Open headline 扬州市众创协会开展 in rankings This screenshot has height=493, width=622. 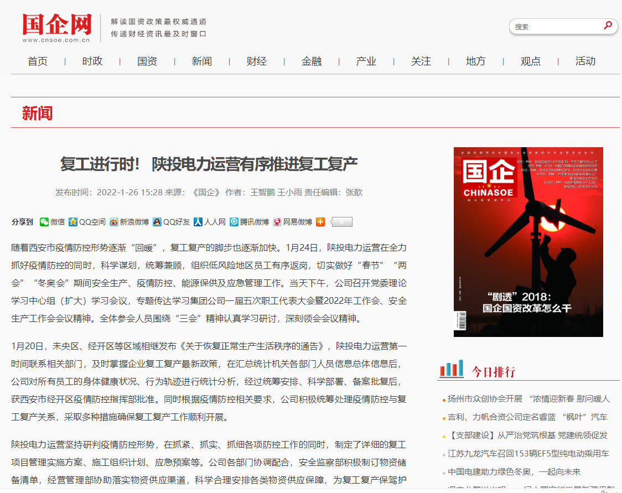pos(528,398)
